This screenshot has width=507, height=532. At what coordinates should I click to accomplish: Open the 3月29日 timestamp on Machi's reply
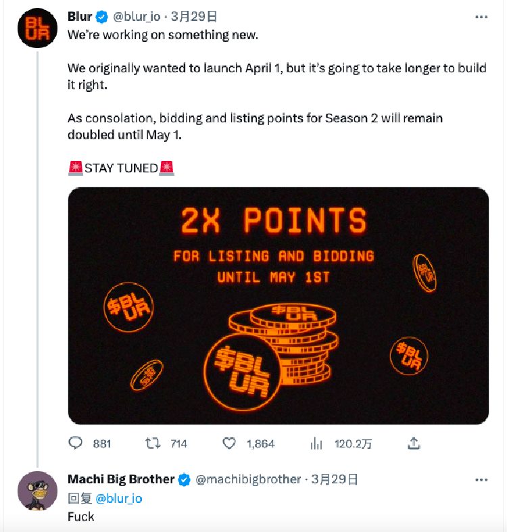pyautogui.click(x=334, y=480)
